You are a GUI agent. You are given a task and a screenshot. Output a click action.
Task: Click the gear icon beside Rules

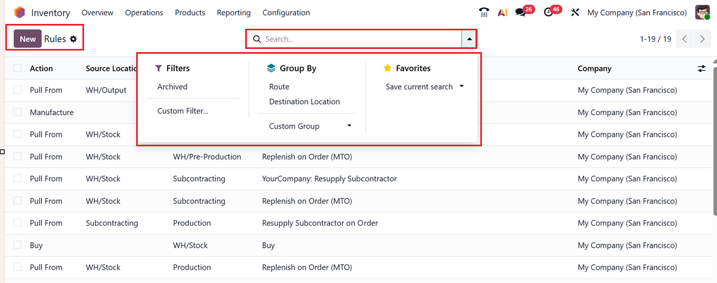(73, 39)
